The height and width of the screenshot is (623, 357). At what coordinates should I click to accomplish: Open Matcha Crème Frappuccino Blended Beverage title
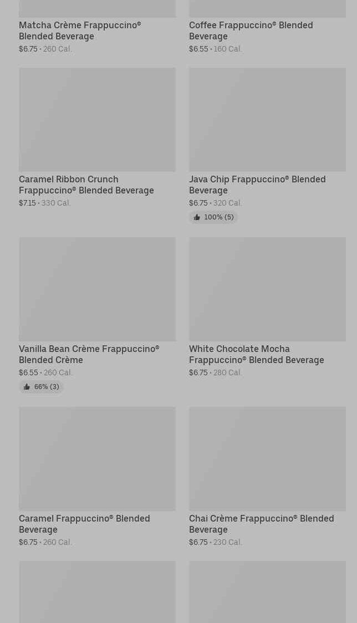click(x=80, y=30)
